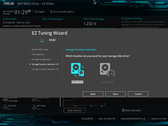Click the Information heading
Viewport: 168px width, 126px height.
point(10,19)
